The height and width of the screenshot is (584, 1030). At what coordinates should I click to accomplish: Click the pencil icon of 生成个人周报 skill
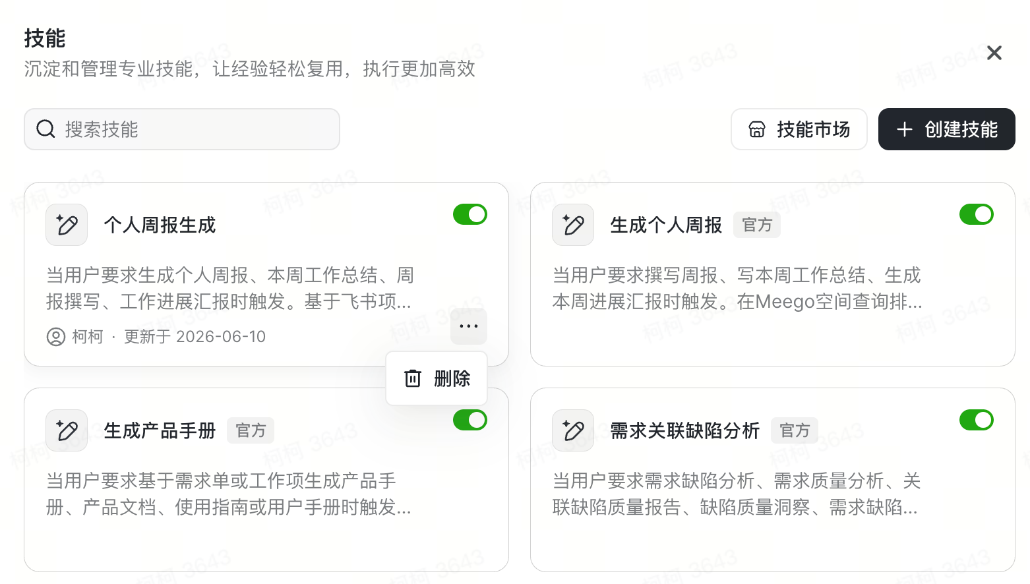point(573,225)
